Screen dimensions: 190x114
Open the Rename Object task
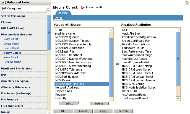(x=12, y=62)
